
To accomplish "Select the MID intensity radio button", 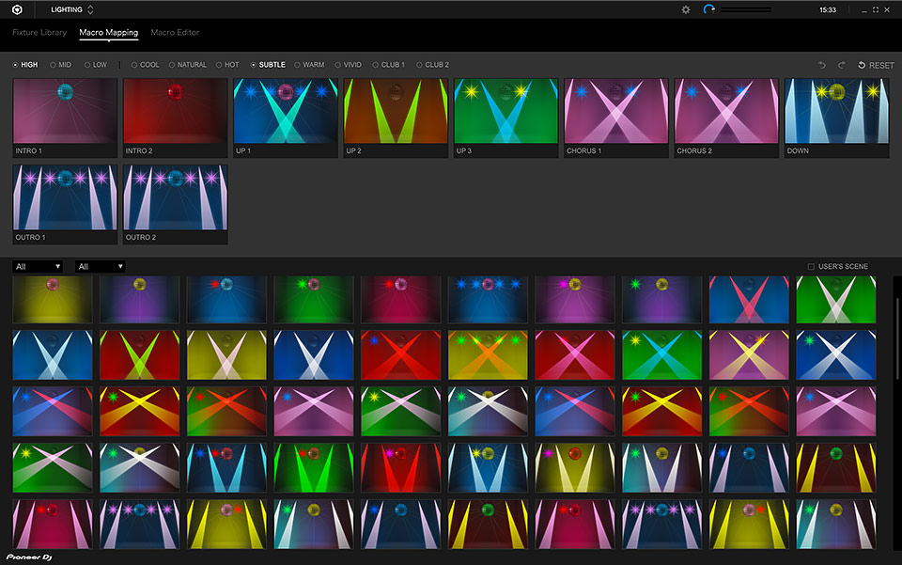I will [54, 65].
